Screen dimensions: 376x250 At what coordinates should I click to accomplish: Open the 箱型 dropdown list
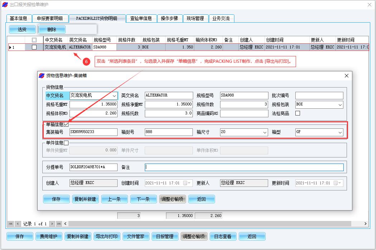click(x=340, y=132)
